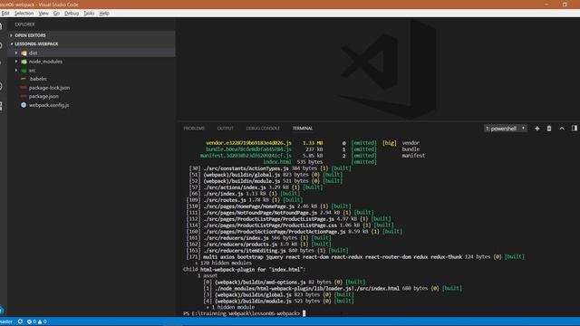Open the Selection menu
The height and width of the screenshot is (326, 580).
coord(24,14)
